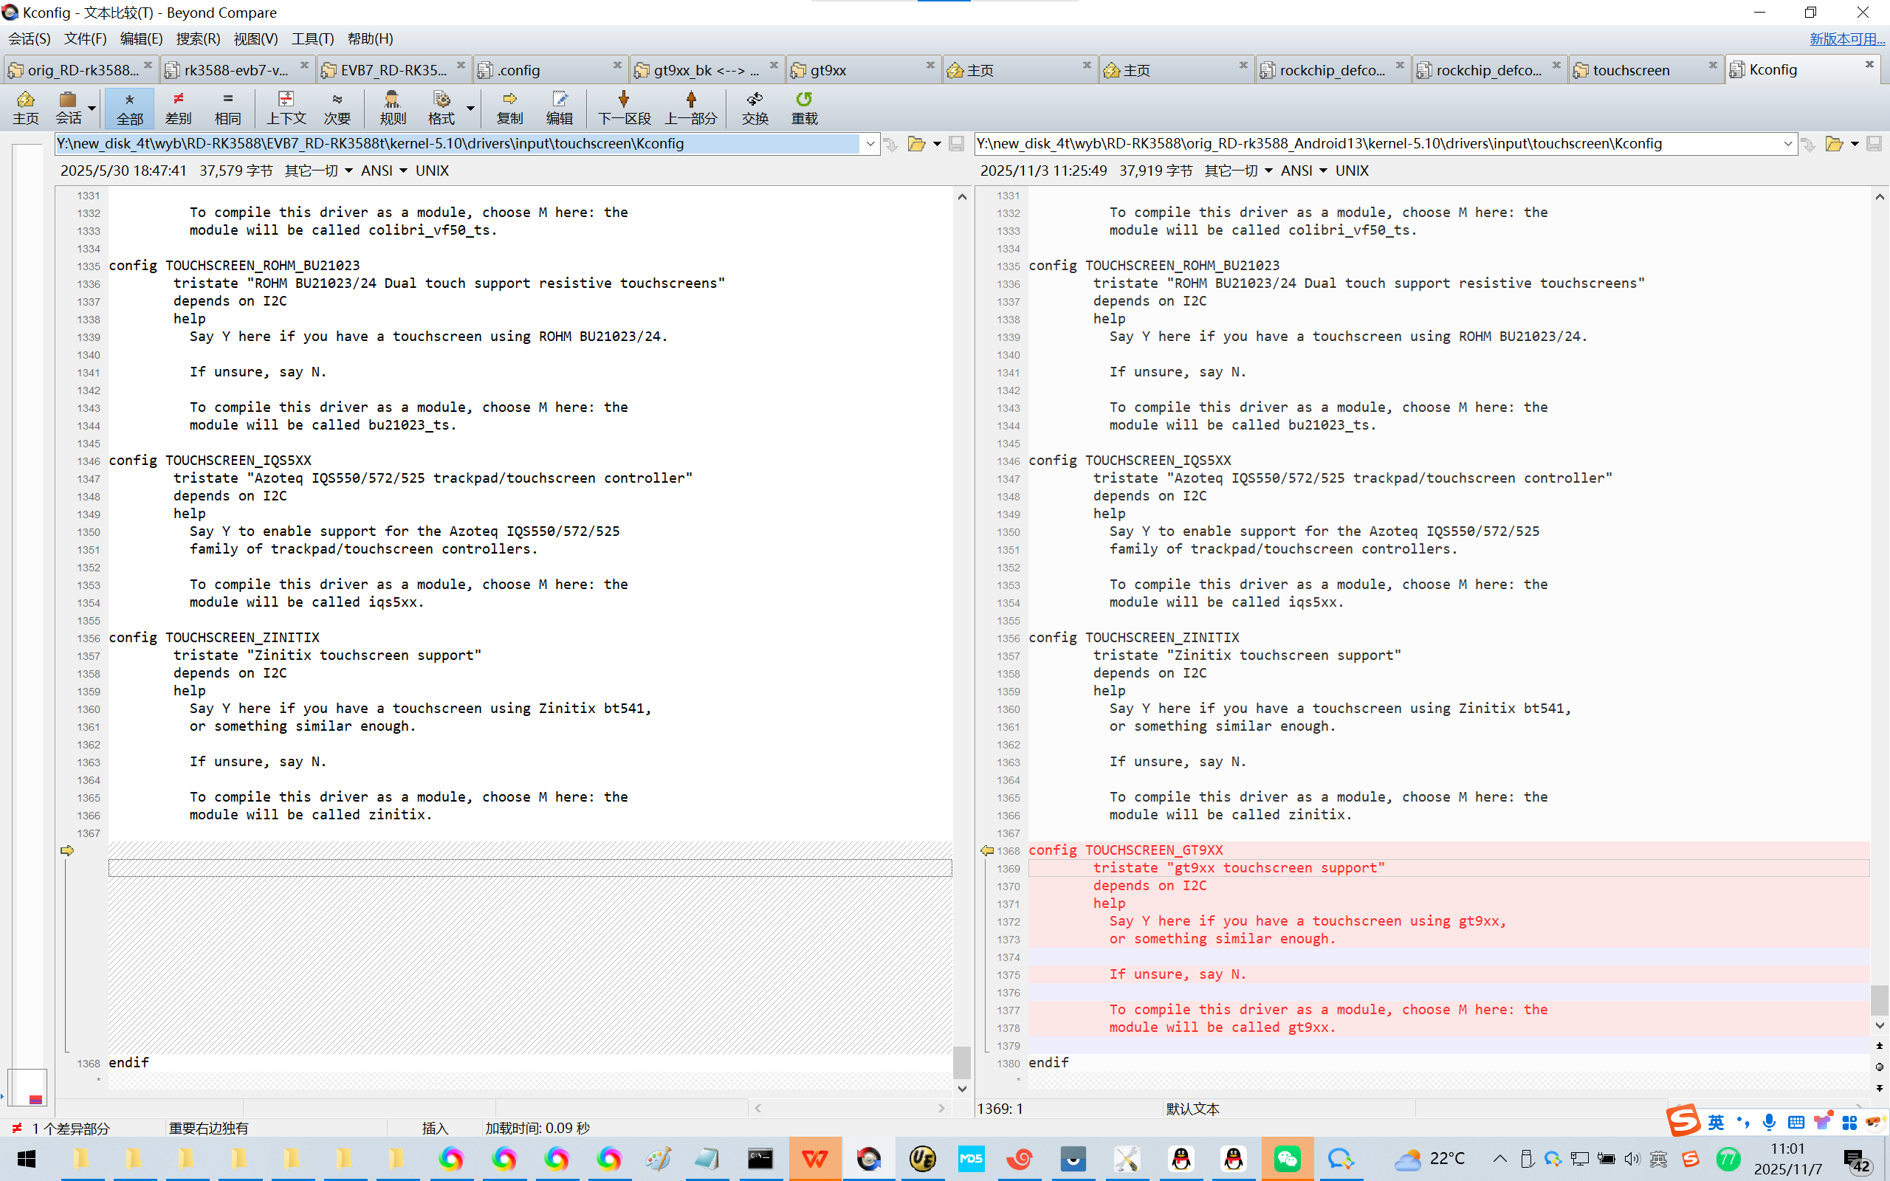Open WeChat from the taskbar
The image size is (1890, 1181).
pos(1286,1158)
